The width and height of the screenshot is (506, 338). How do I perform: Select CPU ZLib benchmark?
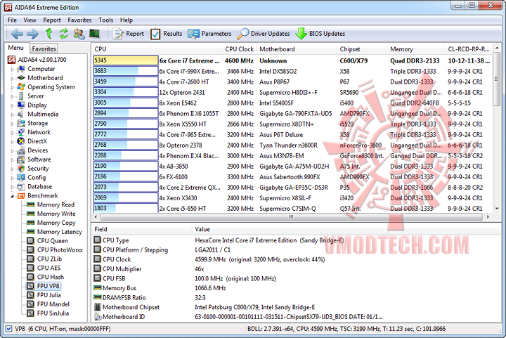pyautogui.click(x=49, y=259)
